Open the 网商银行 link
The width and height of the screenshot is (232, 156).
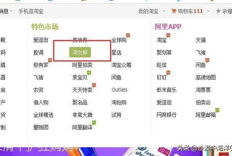[x=167, y=115]
